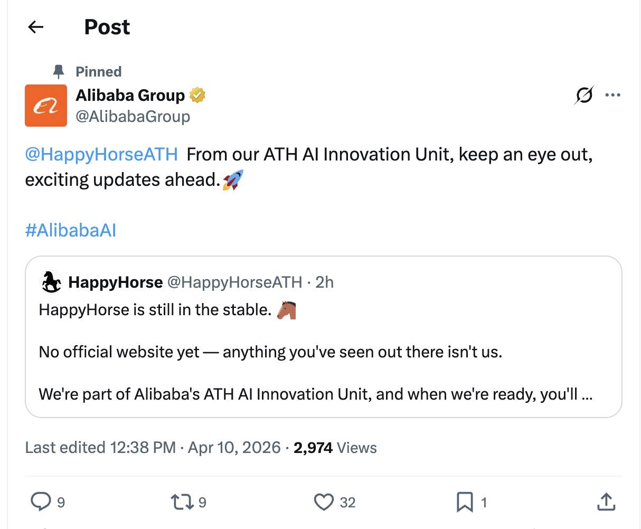Open the quoted HappyHorse post
The height and width of the screenshot is (529, 641).
click(323, 352)
